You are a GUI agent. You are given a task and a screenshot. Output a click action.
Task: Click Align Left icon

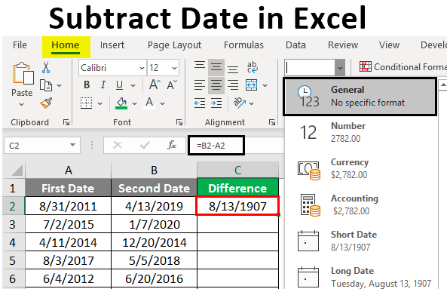pyautogui.click(x=200, y=85)
